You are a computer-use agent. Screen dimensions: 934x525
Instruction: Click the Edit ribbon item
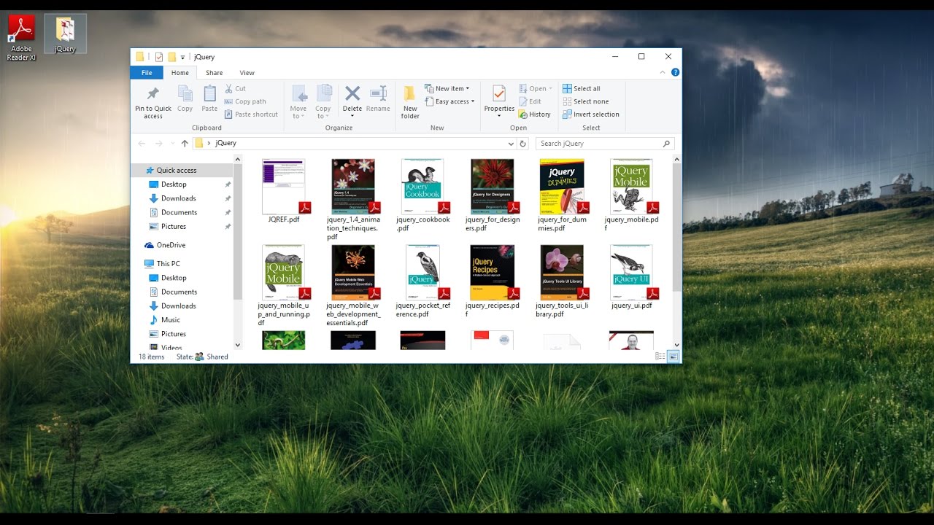530,101
